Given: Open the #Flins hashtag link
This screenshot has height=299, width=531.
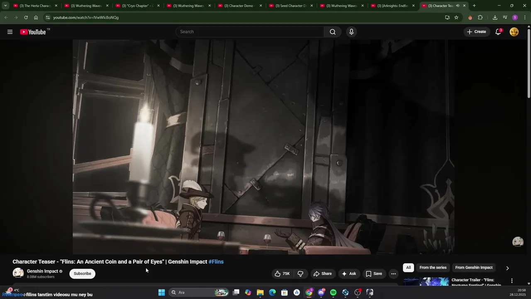Looking at the screenshot, I should 216,262.
